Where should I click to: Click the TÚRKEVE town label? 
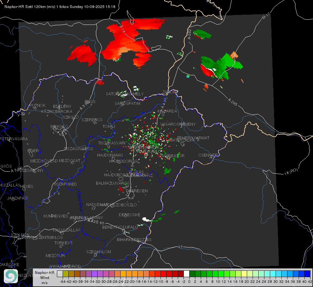pos(63,243)
